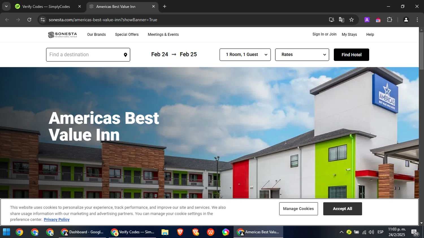Viewport: 424px width, 238px height.
Task: Switch to the Verify Codes — SimplyCodes tab
Action: coord(46,6)
